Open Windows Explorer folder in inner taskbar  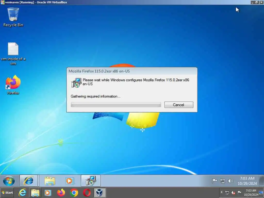50,181
